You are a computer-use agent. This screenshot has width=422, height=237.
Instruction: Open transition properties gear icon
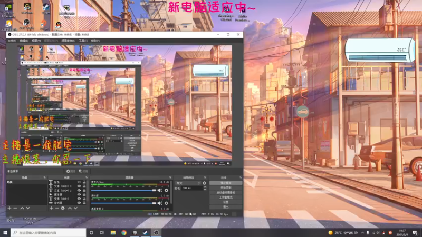click(x=204, y=183)
